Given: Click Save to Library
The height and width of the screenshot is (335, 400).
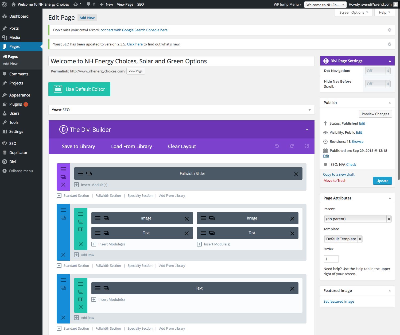Looking at the screenshot, I should (x=79, y=146).
